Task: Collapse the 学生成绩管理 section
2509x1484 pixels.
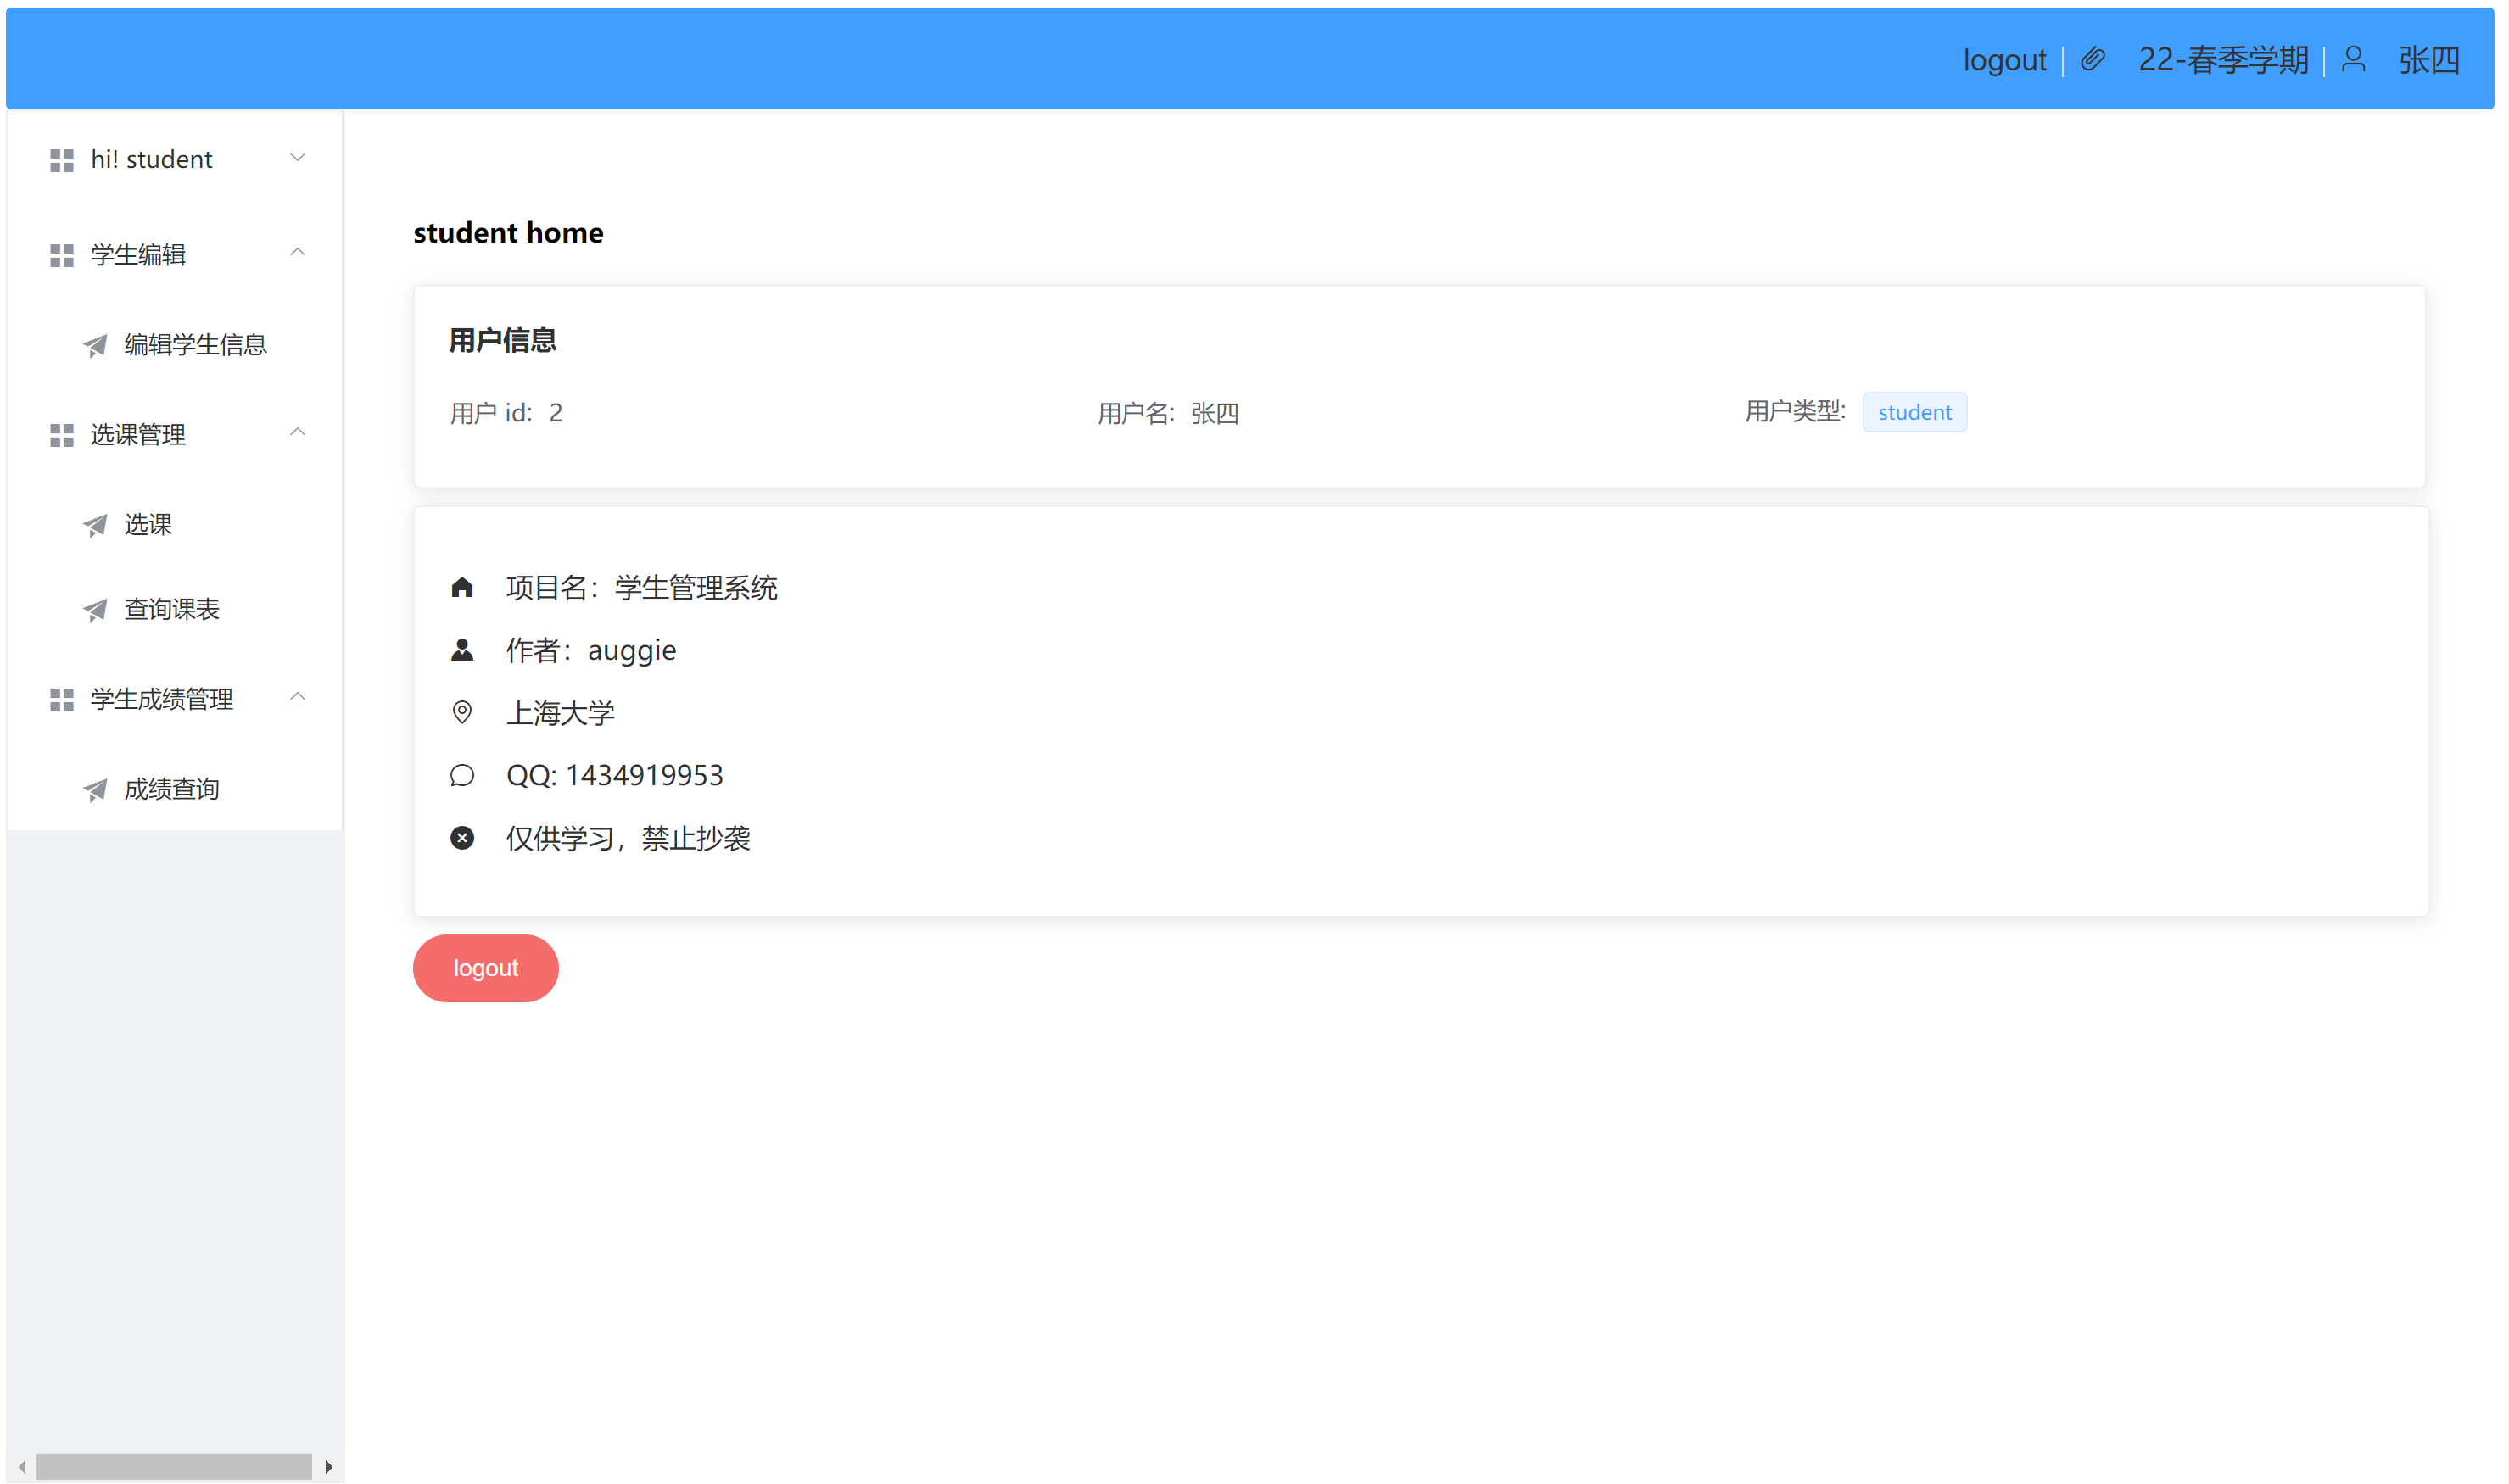Action: [297, 697]
